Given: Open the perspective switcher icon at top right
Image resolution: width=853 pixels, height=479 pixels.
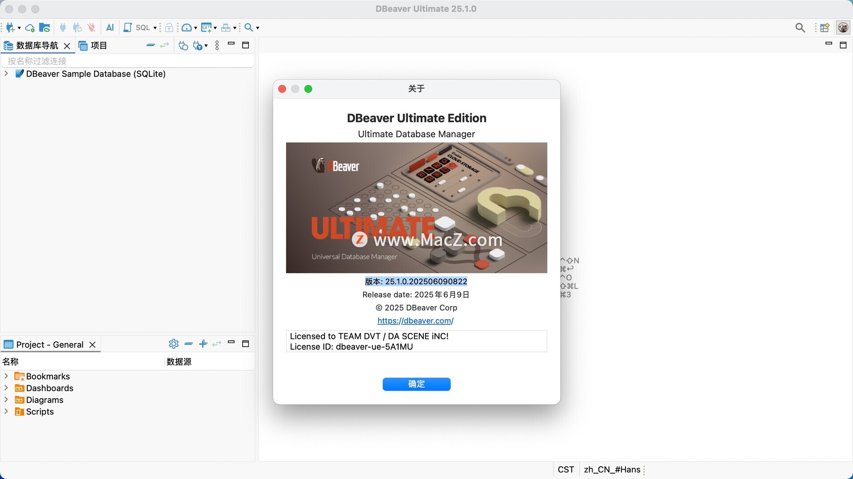Looking at the screenshot, I should pos(825,28).
